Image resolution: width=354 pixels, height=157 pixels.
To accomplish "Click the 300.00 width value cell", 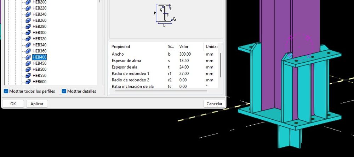I will pos(185,54).
